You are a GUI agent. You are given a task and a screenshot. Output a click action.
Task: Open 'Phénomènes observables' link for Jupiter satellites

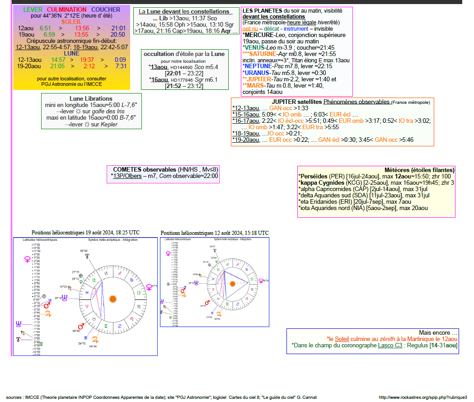357,102
